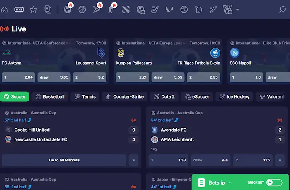
Task: Select table tennis icon in top navigation
Action: click(198, 10)
